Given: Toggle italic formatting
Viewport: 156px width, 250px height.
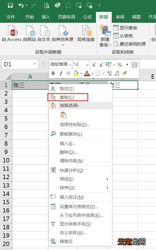Looking at the screenshot, I should coord(61,73).
